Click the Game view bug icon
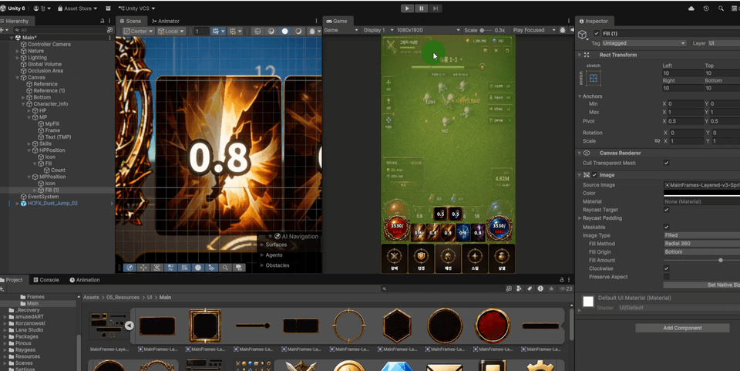This screenshot has width=740, height=371. [x=562, y=30]
